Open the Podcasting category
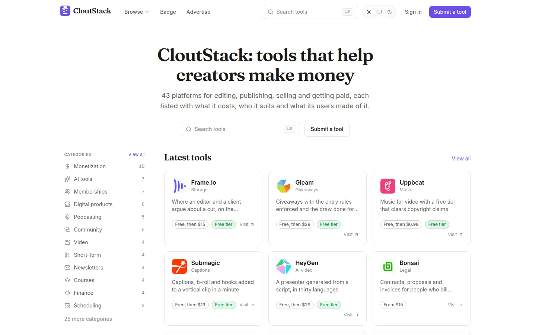 click(x=104, y=217)
